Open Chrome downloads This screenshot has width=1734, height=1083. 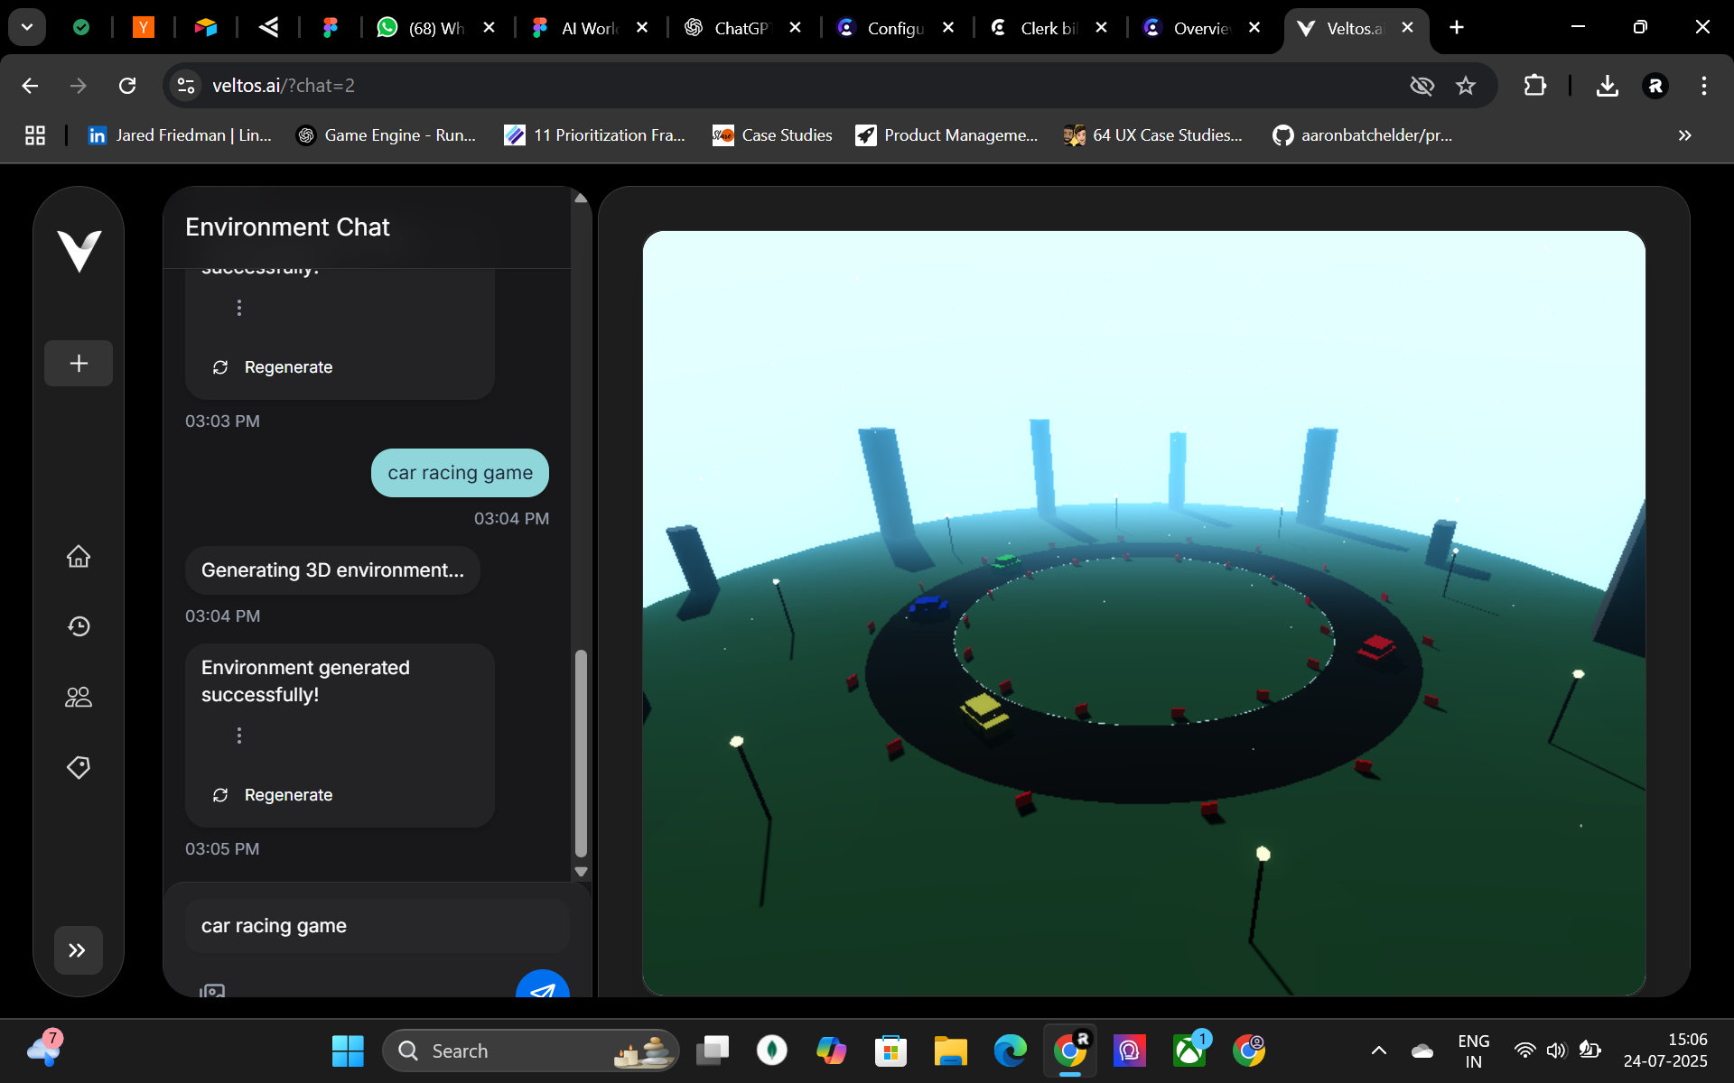[1607, 86]
